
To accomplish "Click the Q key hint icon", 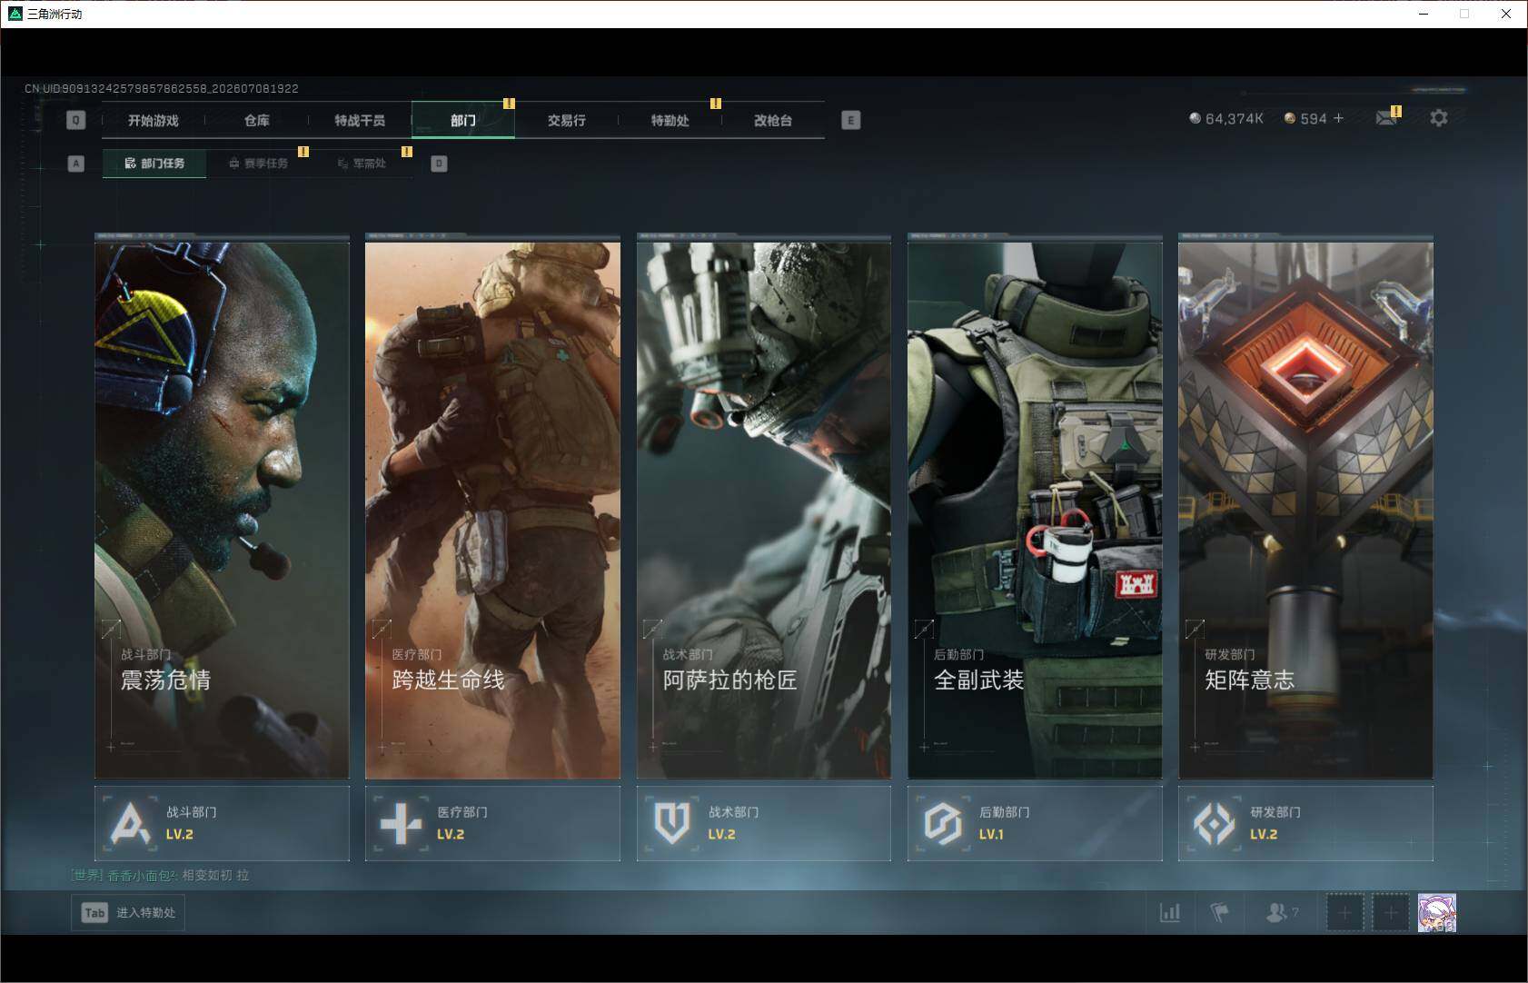I will (x=76, y=120).
